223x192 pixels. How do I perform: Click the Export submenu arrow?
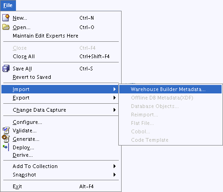[x=115, y=98]
